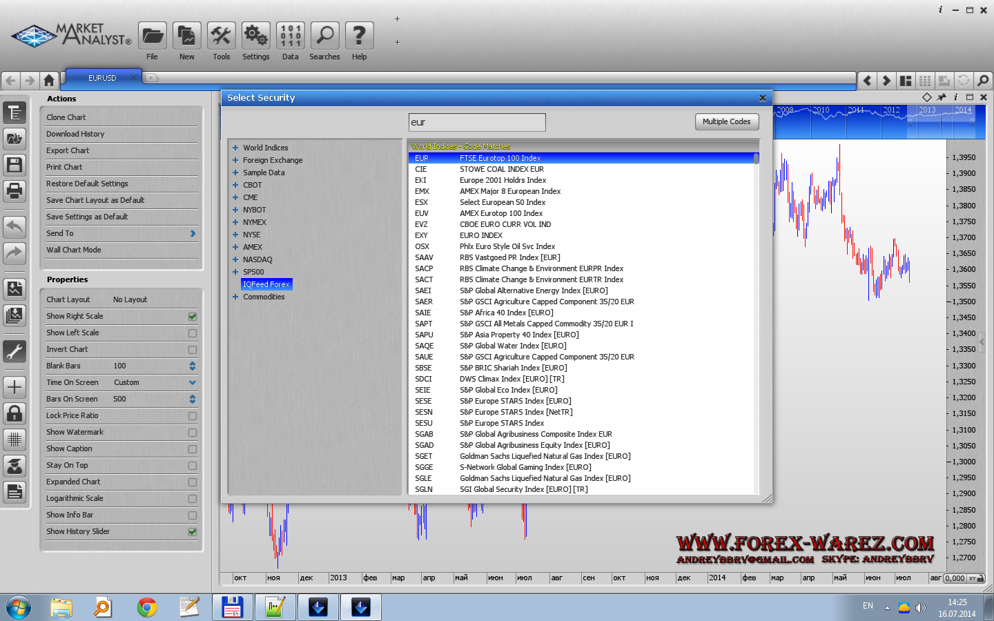Open the File toolbar icon
The height and width of the screenshot is (621, 994).
click(152, 36)
